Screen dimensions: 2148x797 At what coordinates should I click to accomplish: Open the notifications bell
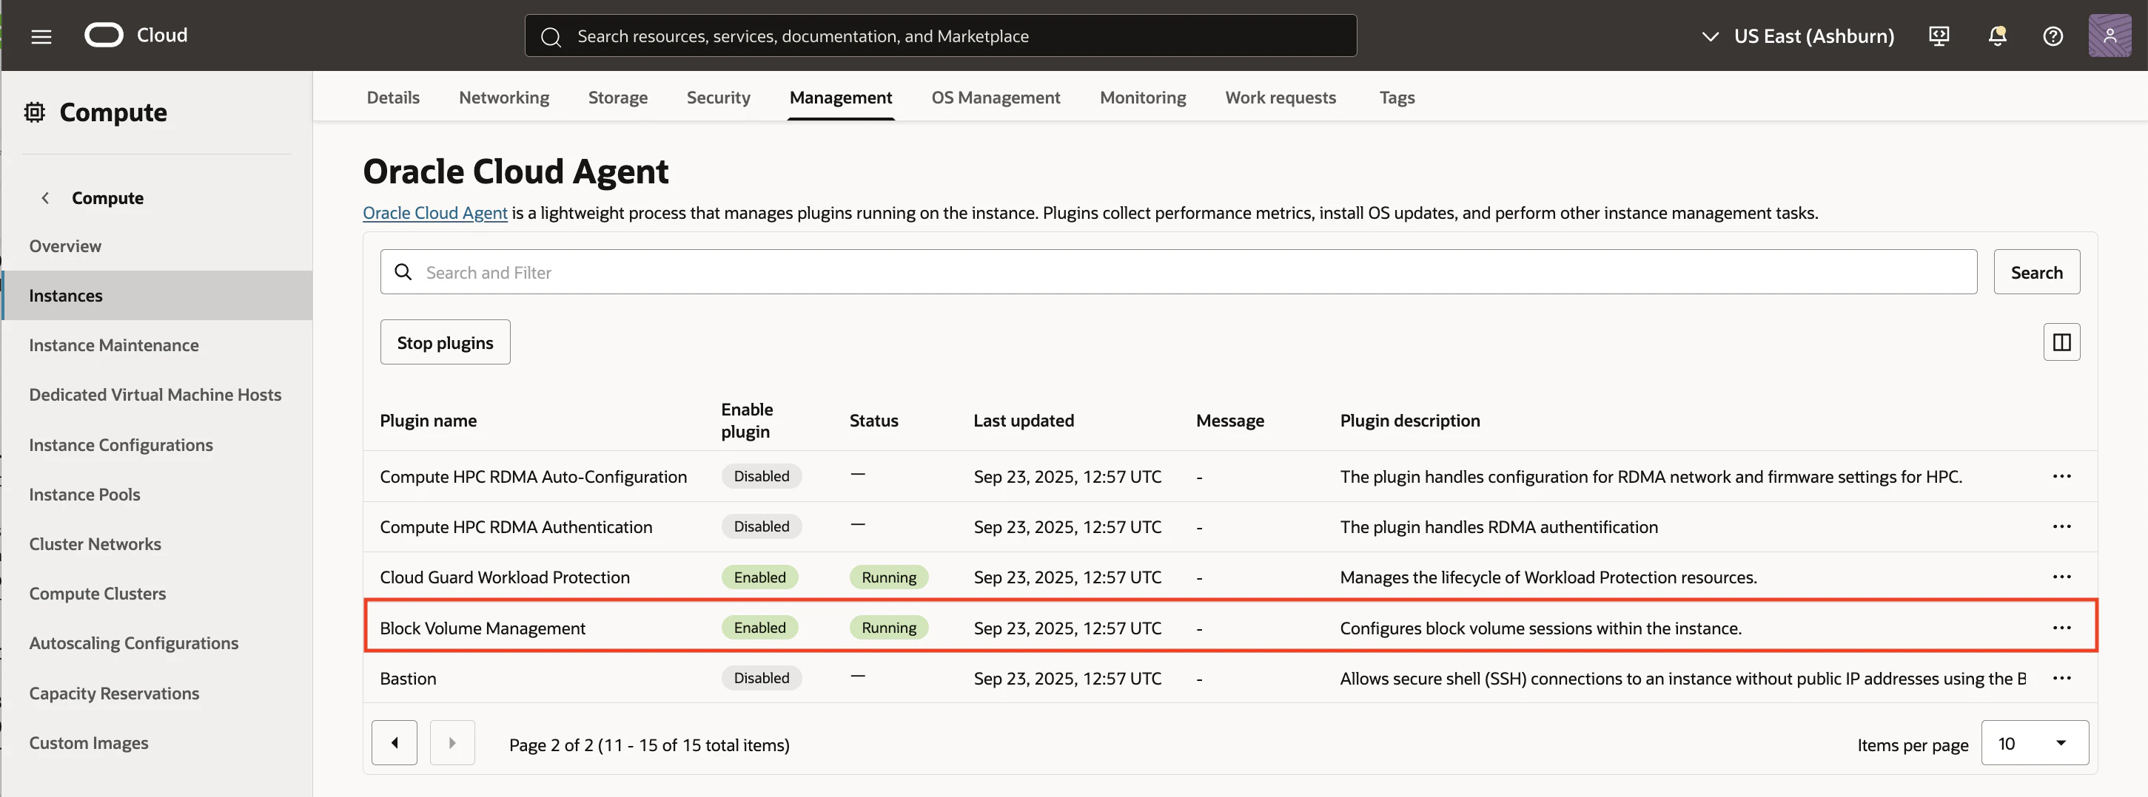click(1997, 35)
